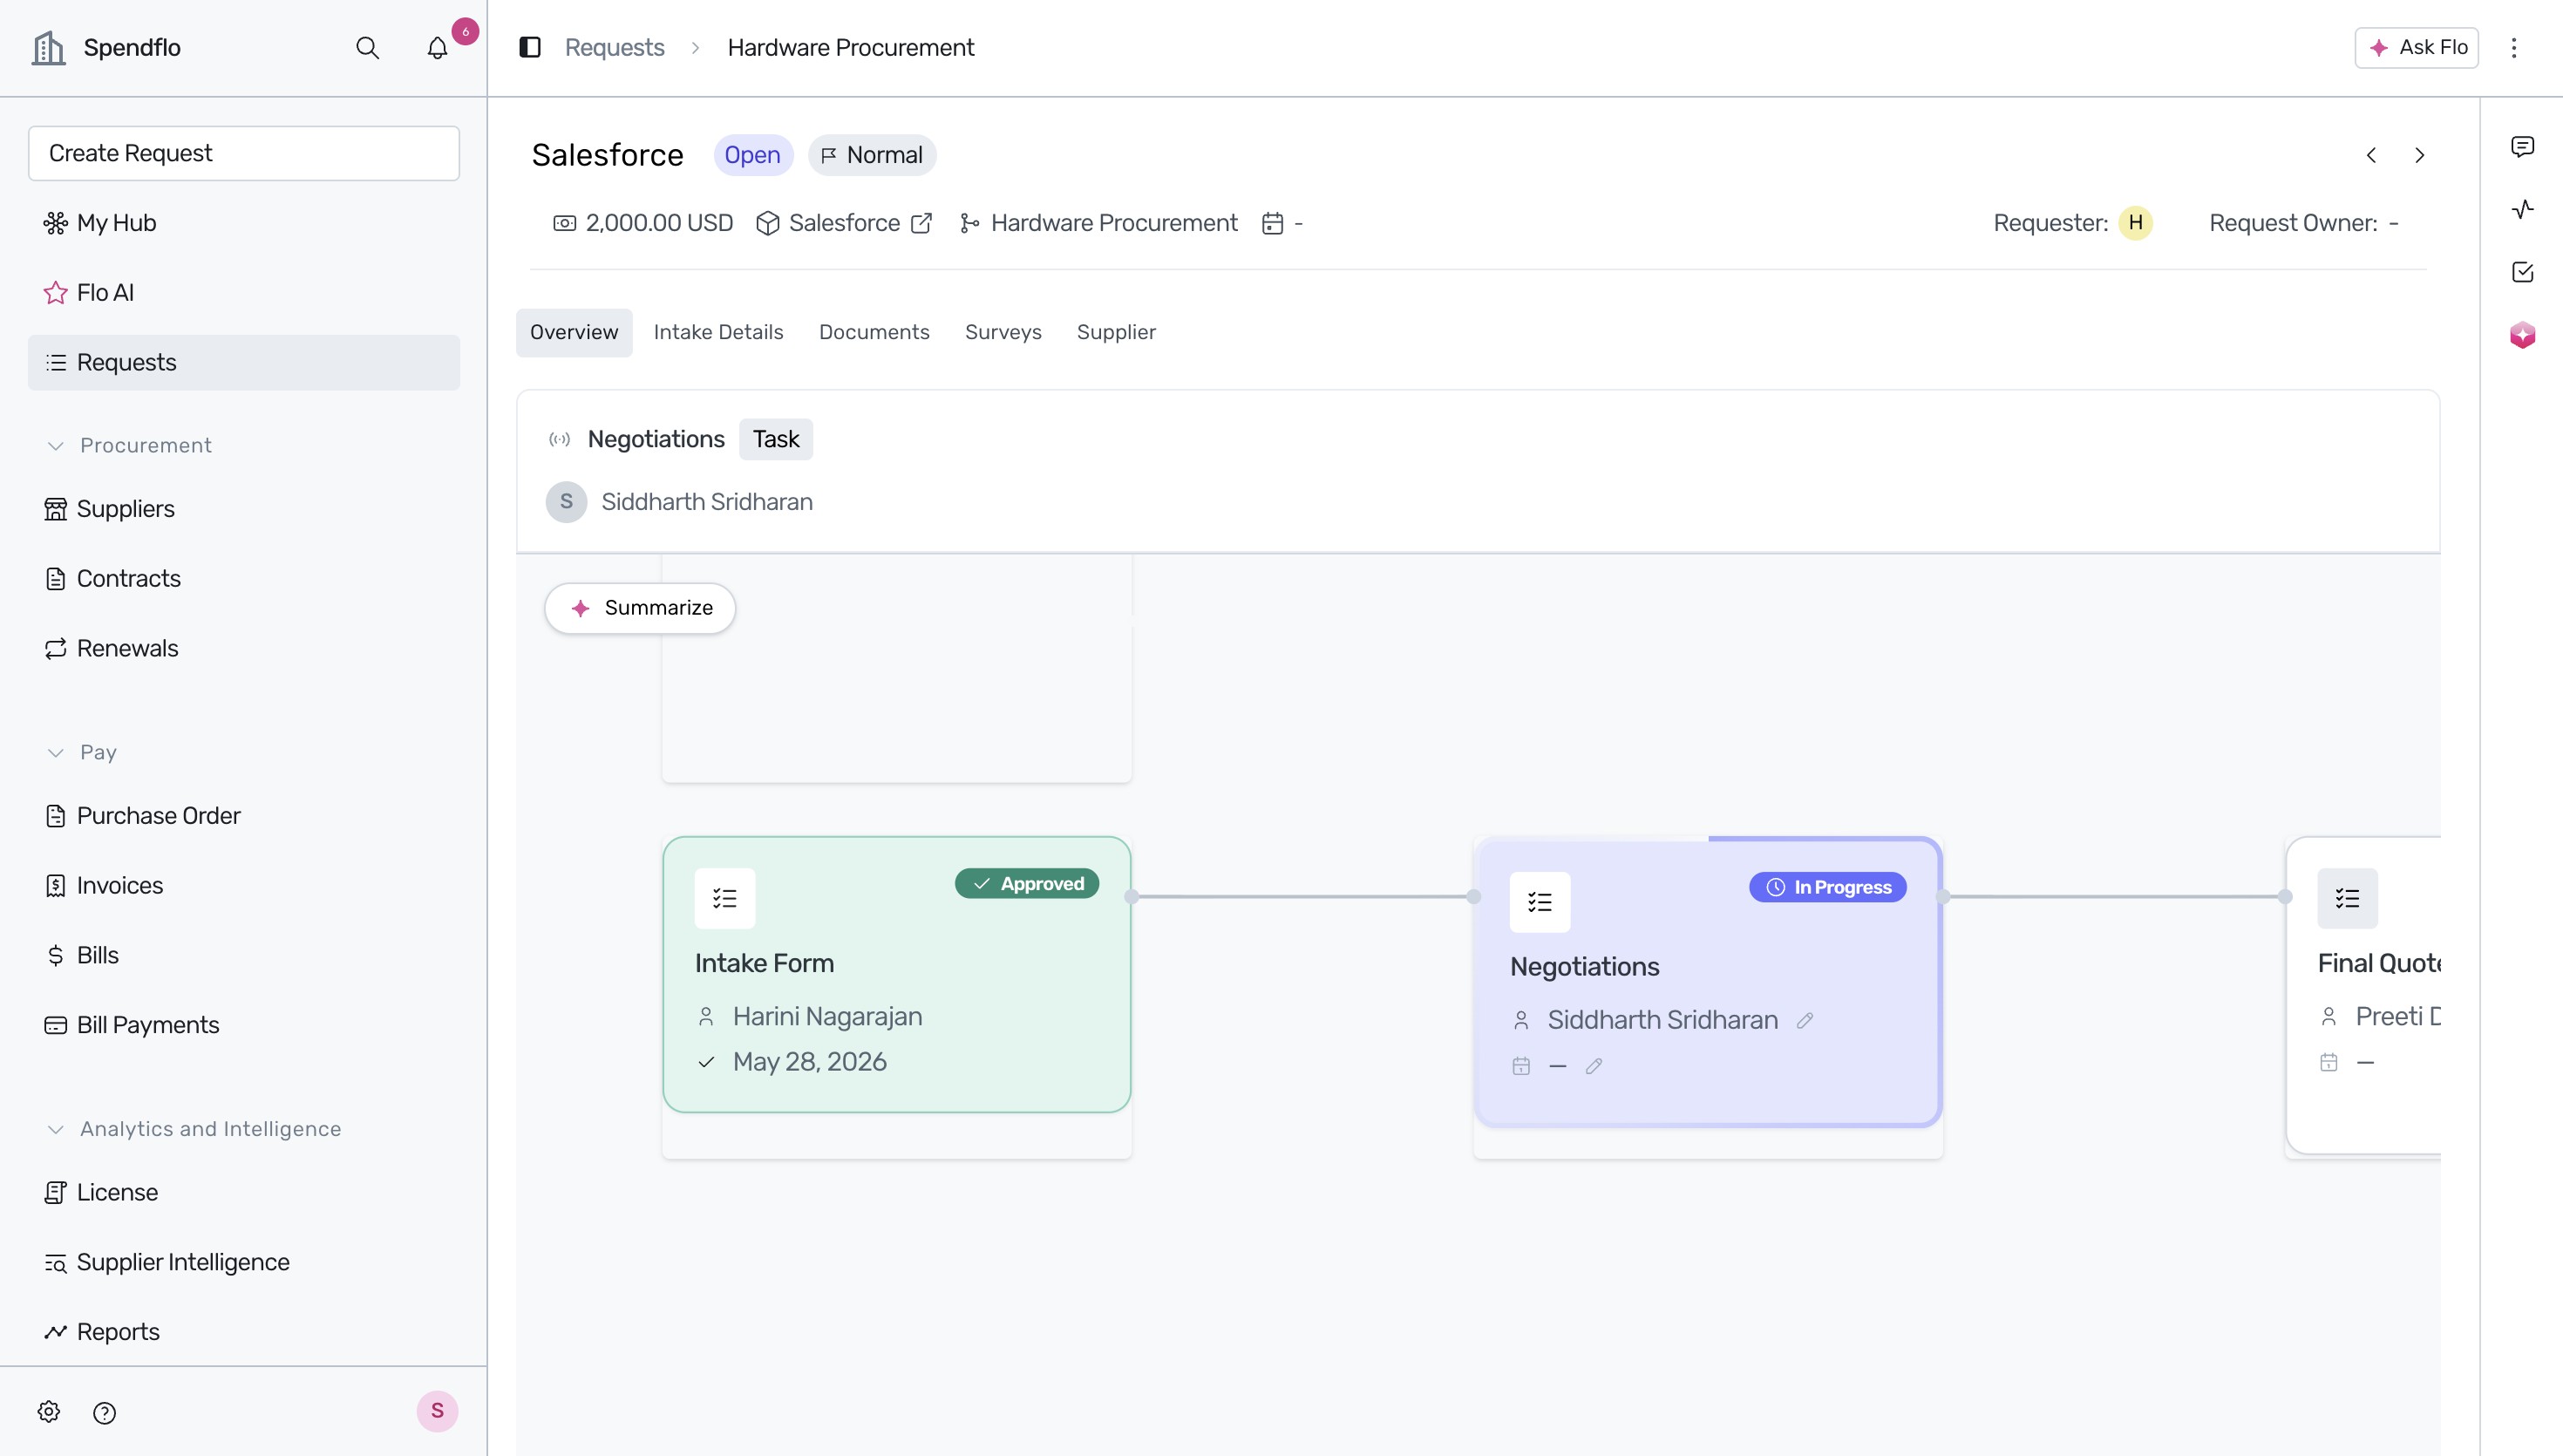Open Supplier Intelligence page

pyautogui.click(x=244, y=1263)
